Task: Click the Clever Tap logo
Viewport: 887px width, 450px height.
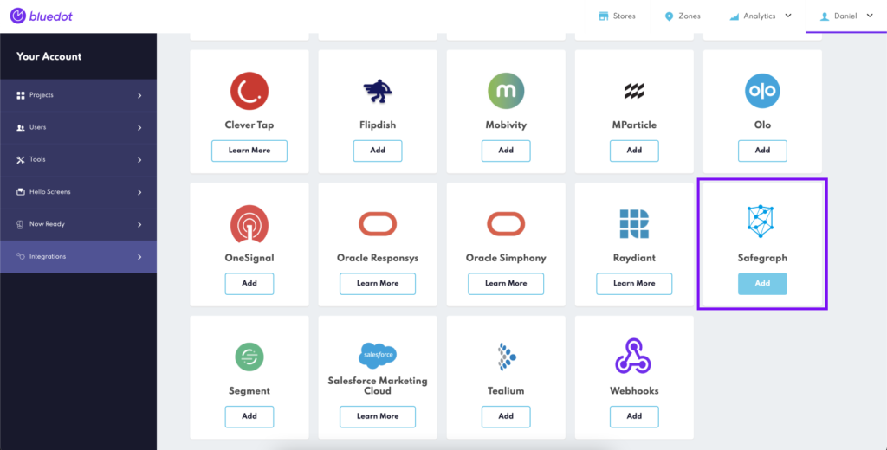Action: [249, 91]
